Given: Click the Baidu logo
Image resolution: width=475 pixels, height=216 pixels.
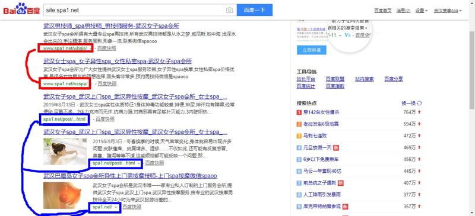Looking at the screenshot, I should [21, 9].
